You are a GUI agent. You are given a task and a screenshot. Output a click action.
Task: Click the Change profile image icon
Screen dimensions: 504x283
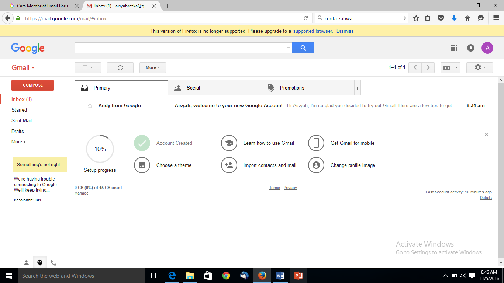click(316, 165)
